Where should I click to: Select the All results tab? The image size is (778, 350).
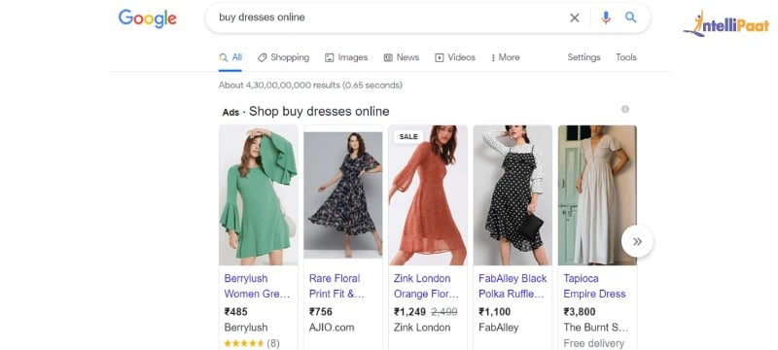pos(230,57)
